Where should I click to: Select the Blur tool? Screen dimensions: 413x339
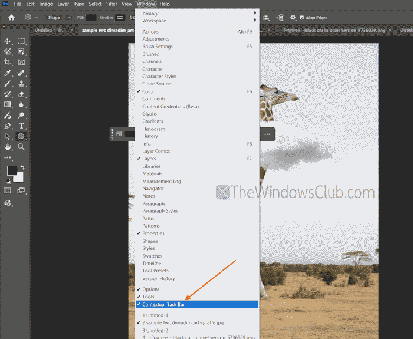(21, 104)
